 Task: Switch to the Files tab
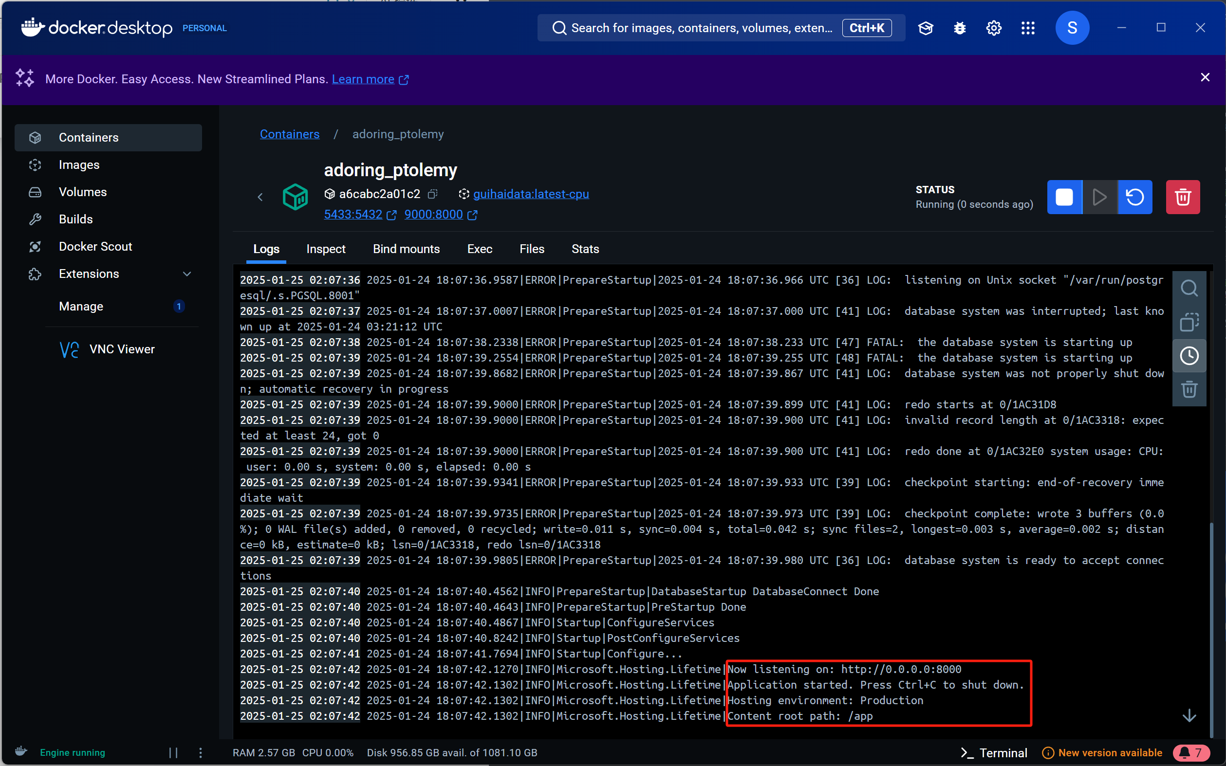[x=532, y=249]
